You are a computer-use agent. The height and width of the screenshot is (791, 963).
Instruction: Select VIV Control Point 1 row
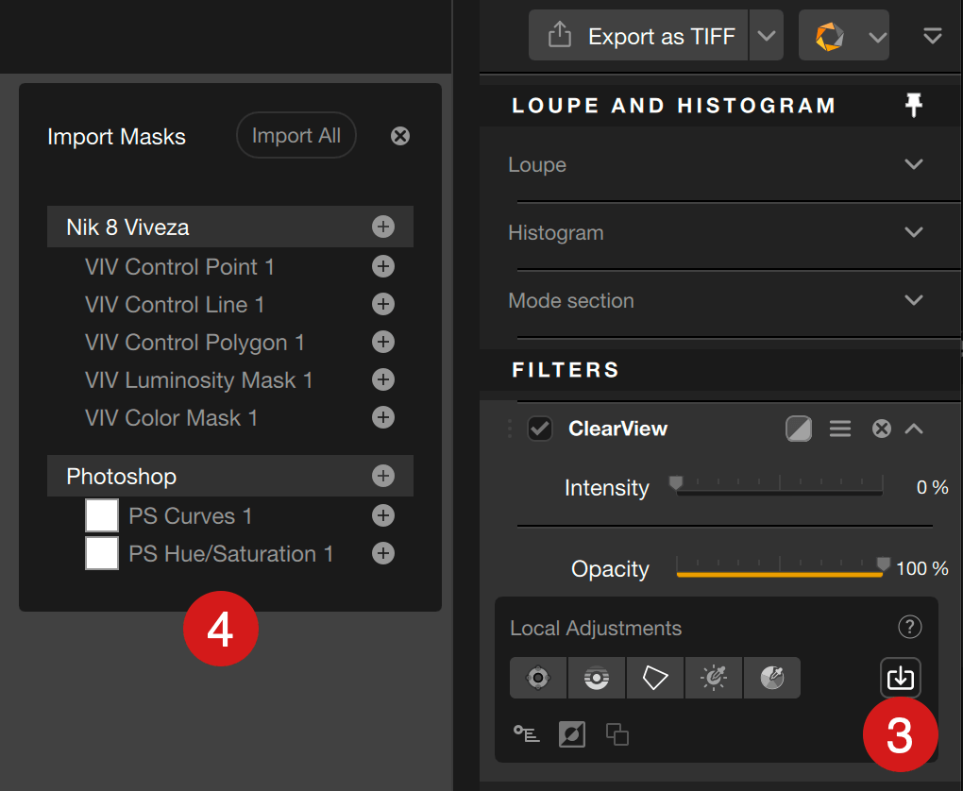tap(230, 266)
